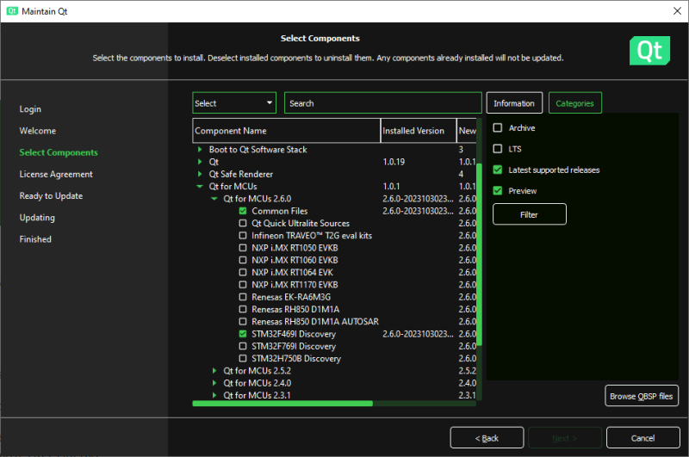Screen dimensions: 689x457
Task: Expand Qt for MCUs 2.5.2 arrow
Action: pyautogui.click(x=214, y=371)
